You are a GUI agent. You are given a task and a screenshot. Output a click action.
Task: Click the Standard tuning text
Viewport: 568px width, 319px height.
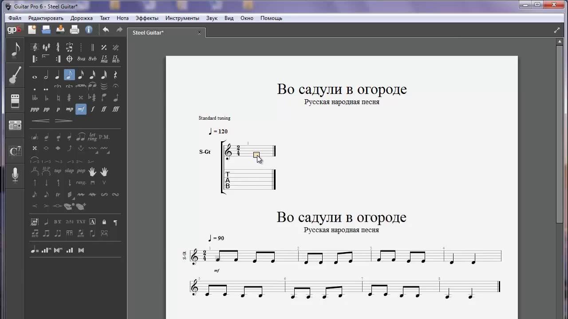pyautogui.click(x=214, y=118)
